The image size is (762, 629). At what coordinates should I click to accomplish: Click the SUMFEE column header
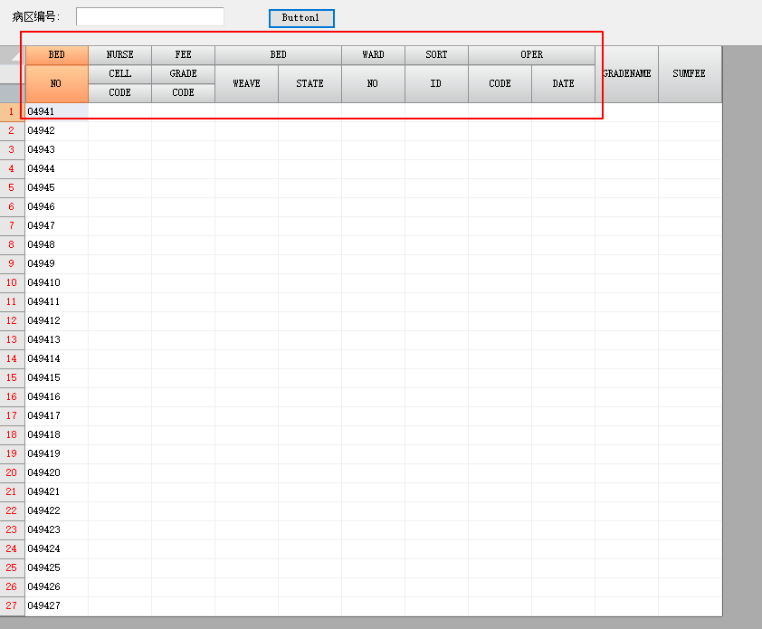(690, 74)
